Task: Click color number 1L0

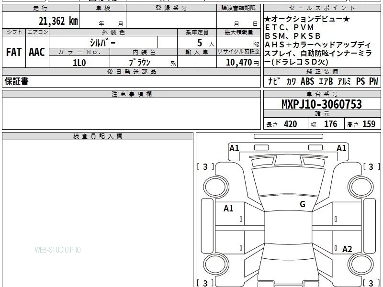Action: (x=79, y=63)
